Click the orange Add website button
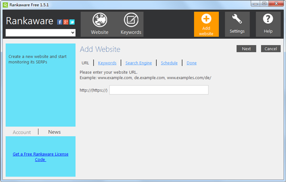 206,24
